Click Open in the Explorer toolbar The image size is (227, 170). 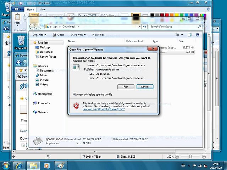(x=59, y=35)
